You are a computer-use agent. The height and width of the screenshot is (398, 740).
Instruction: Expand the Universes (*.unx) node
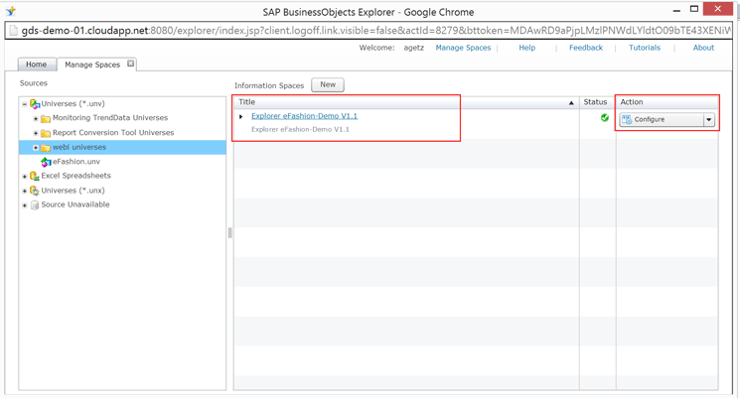click(25, 191)
